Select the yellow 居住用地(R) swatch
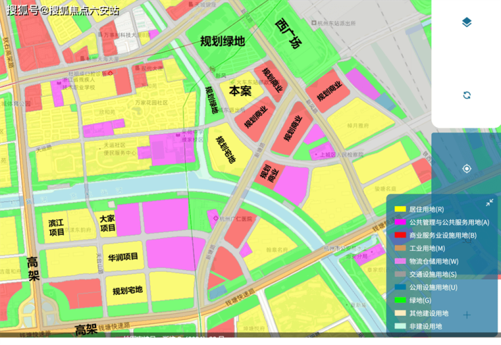 click(400, 209)
